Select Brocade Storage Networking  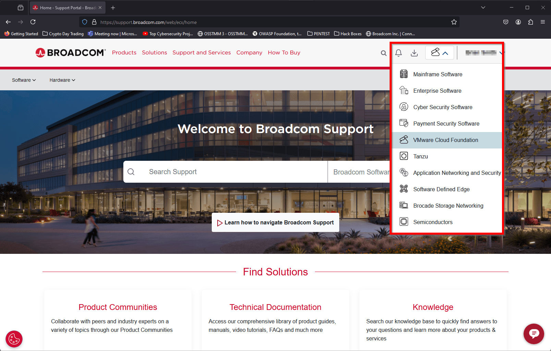click(447, 206)
